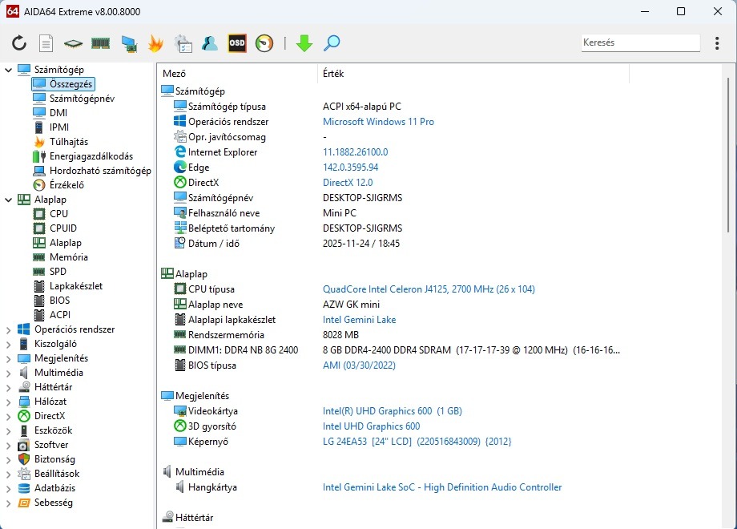Click Intel(R) UHD Graphics 600 (1 GB) link

point(392,411)
